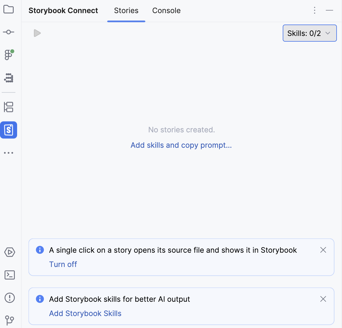
Task: Click the single click story message text
Action: coord(173,250)
